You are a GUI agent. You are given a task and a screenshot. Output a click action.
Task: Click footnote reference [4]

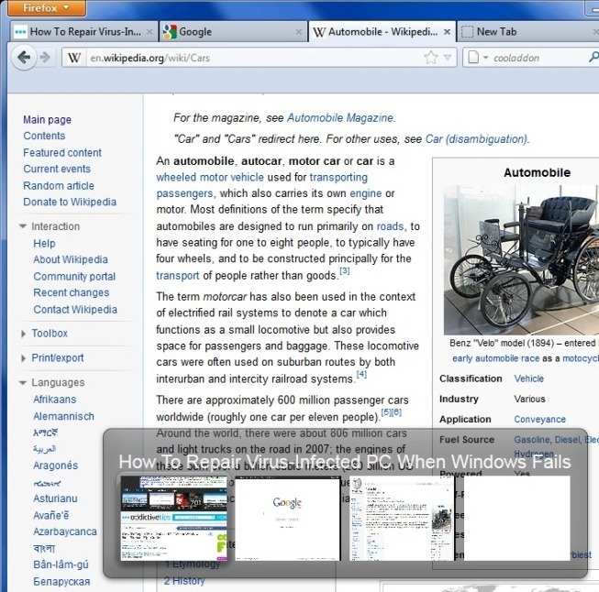pos(361,374)
